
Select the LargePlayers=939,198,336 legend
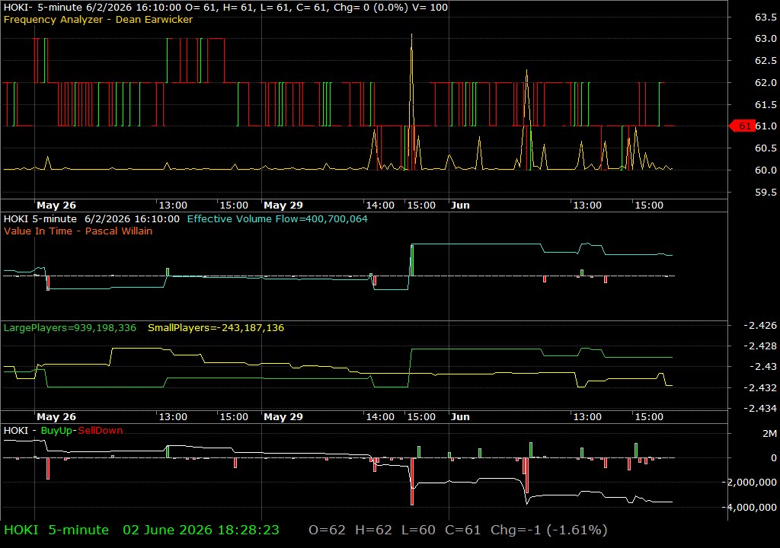coord(69,328)
